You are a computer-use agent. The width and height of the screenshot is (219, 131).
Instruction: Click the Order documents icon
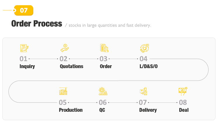coord(104,48)
